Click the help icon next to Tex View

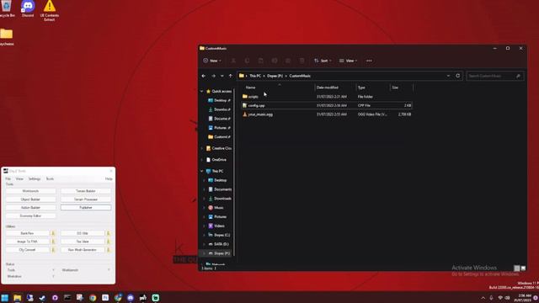tap(109, 242)
